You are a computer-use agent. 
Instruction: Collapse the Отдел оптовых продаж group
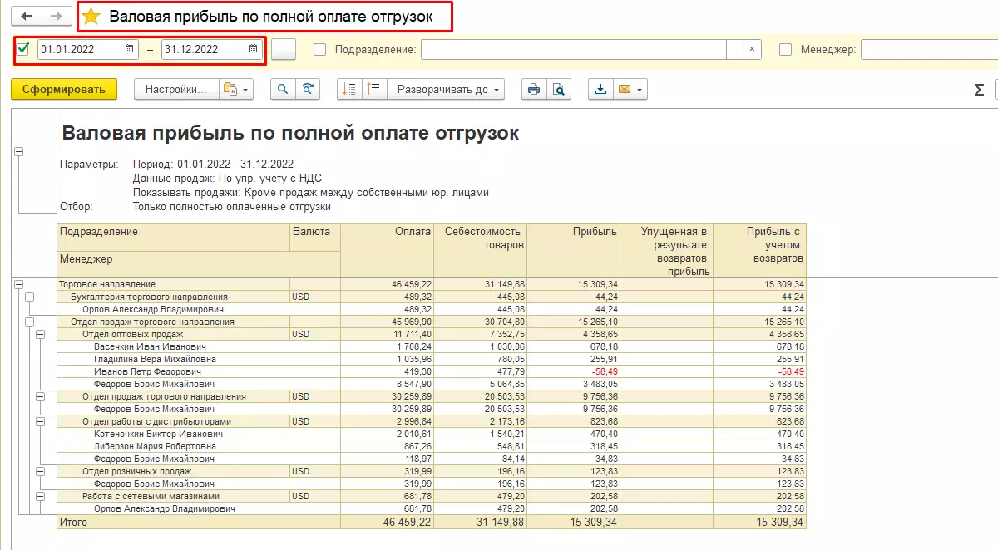pos(39,334)
